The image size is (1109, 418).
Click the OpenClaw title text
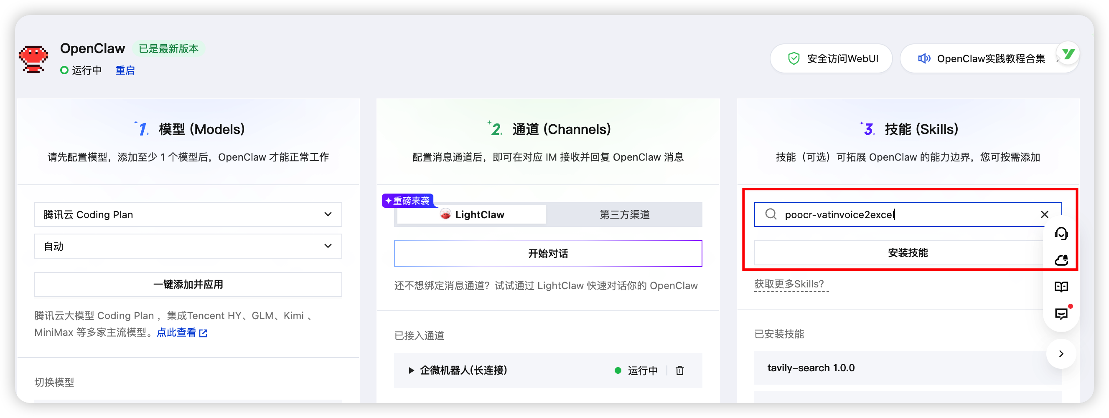(93, 48)
